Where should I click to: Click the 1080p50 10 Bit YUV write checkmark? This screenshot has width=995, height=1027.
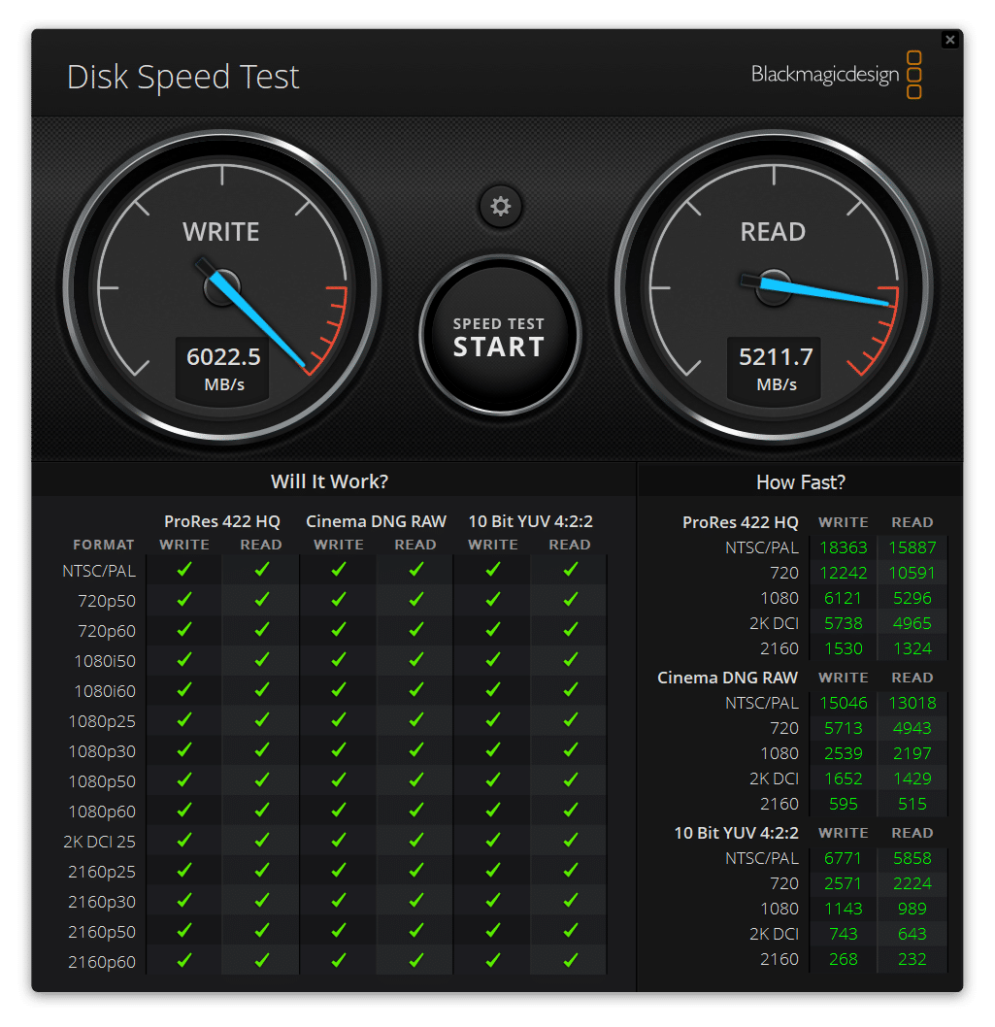pyautogui.click(x=493, y=780)
